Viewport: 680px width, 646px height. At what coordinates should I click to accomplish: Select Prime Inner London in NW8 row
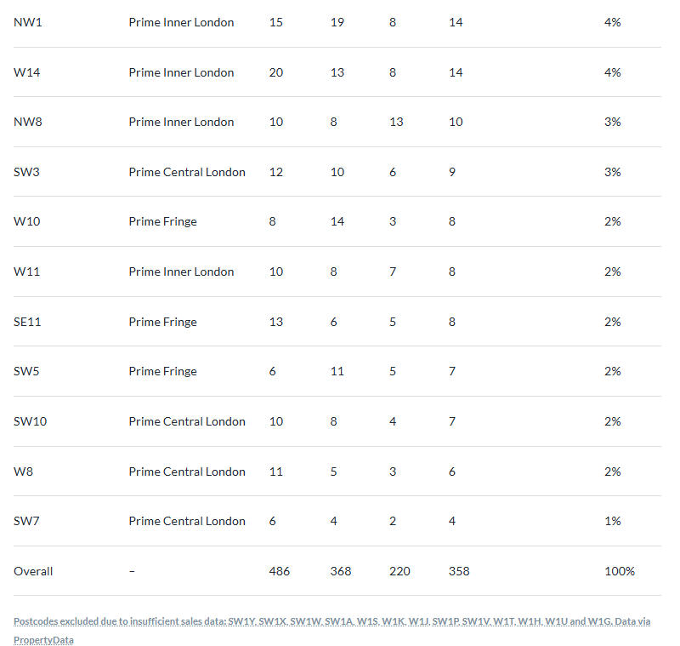[181, 122]
